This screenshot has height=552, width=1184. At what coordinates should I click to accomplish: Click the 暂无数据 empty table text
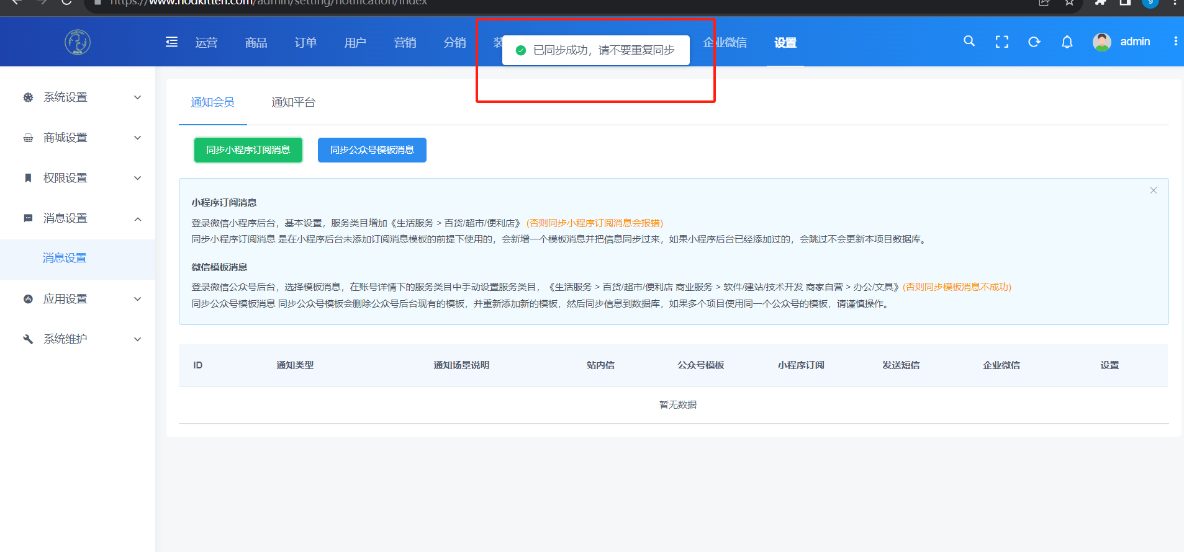pos(678,405)
